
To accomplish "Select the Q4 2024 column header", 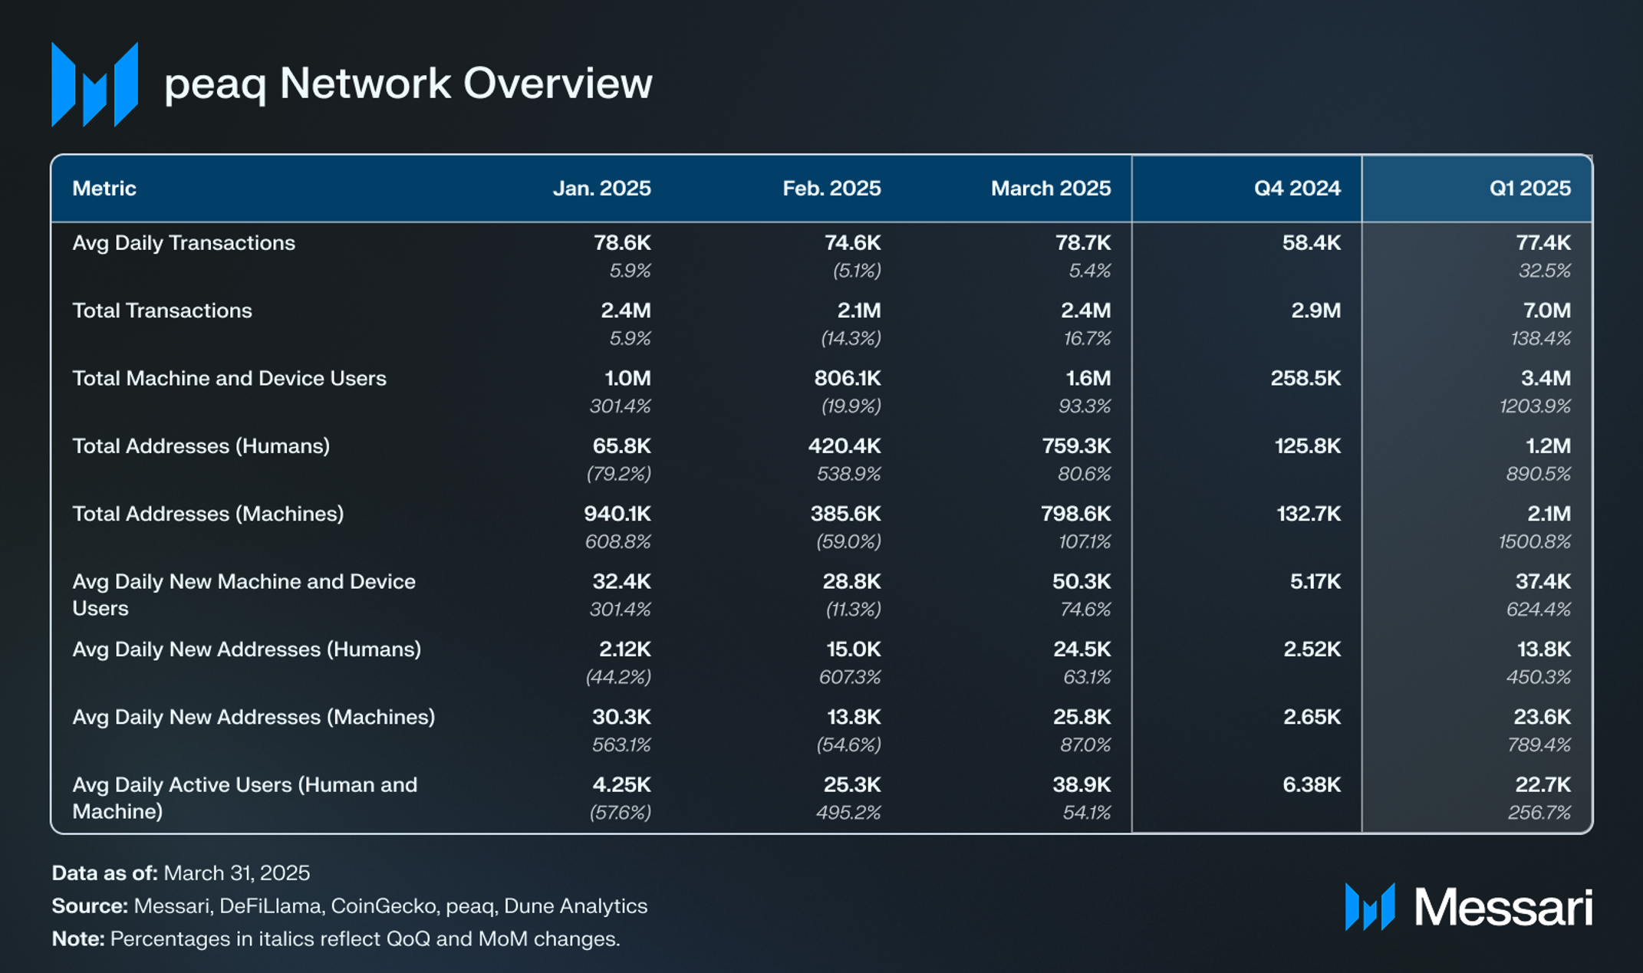I will pyautogui.click(x=1297, y=189).
